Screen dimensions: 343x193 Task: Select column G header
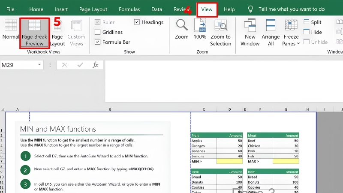pyautogui.click(x=286, y=109)
